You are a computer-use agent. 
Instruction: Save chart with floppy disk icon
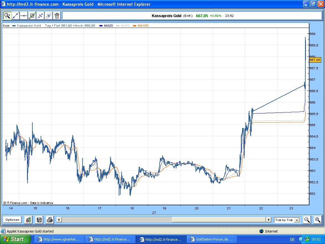tap(39, 220)
